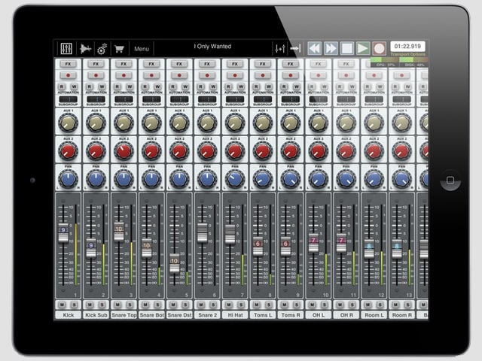482x361 pixels.
Task: Open the Menu in the top bar
Action: point(142,49)
